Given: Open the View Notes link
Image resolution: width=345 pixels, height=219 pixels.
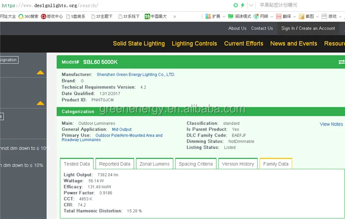Looking at the screenshot, I should tap(331, 124).
